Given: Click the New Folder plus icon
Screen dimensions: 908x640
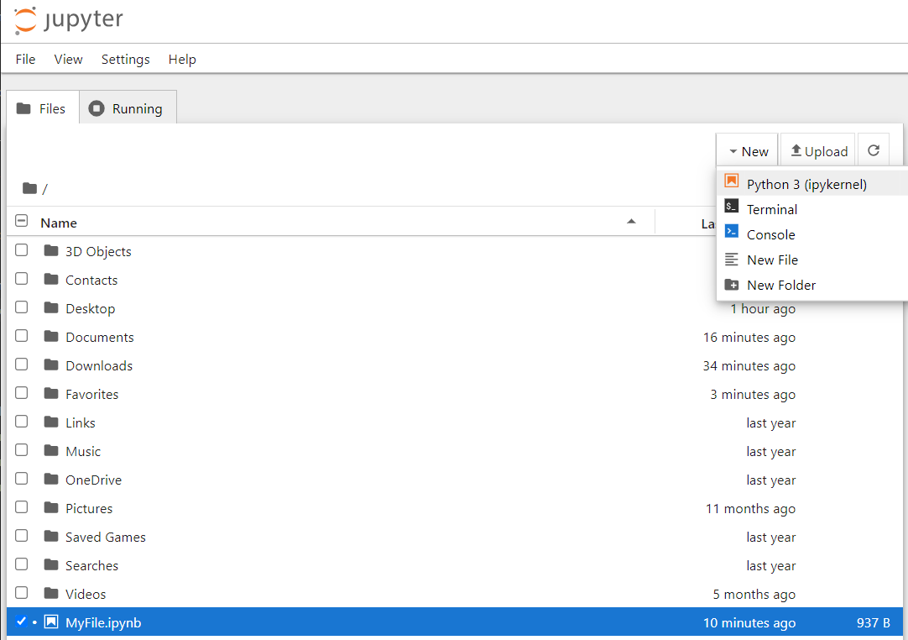Looking at the screenshot, I should coord(732,285).
